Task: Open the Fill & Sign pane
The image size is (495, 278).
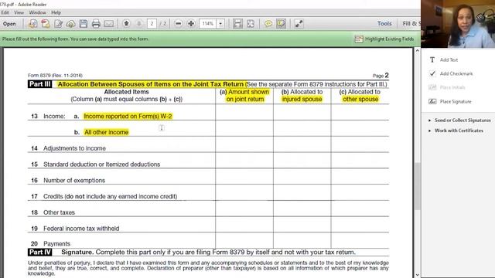Action: click(x=411, y=24)
